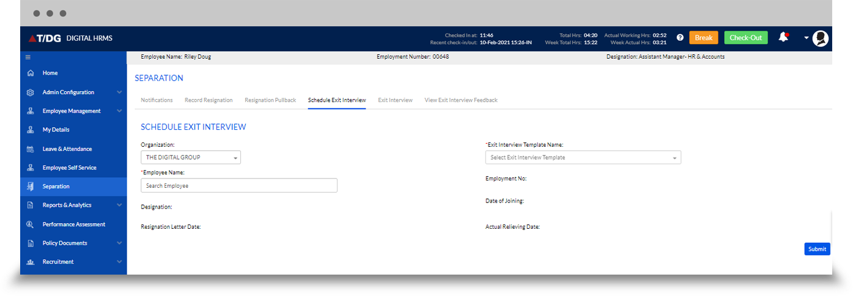Viewport: 853px width, 296px height.
Task: Click the Home house icon
Action: [x=31, y=73]
